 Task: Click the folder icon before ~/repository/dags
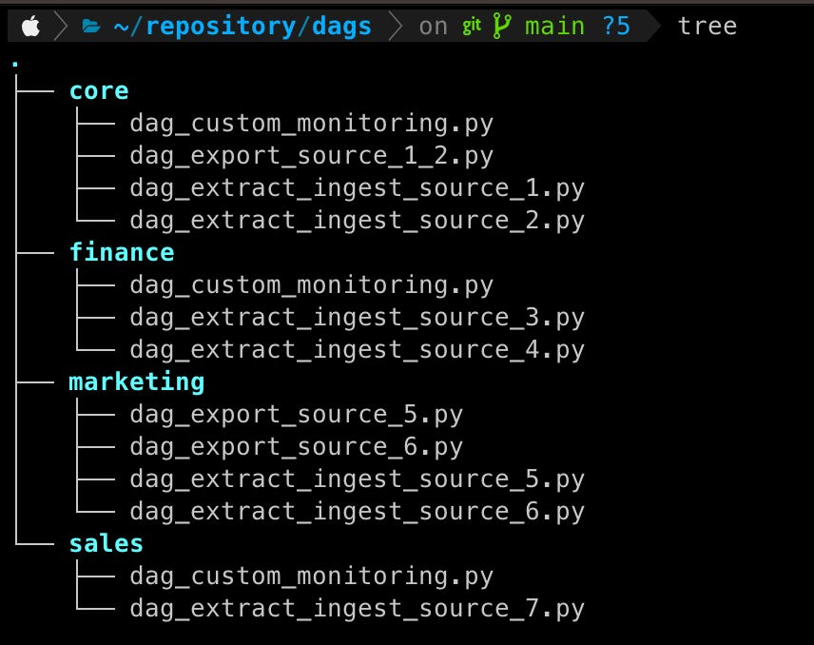click(91, 26)
